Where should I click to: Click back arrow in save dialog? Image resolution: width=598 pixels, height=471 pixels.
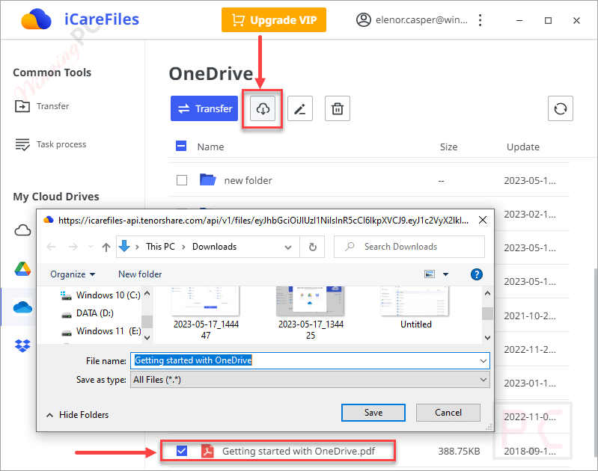click(51, 247)
